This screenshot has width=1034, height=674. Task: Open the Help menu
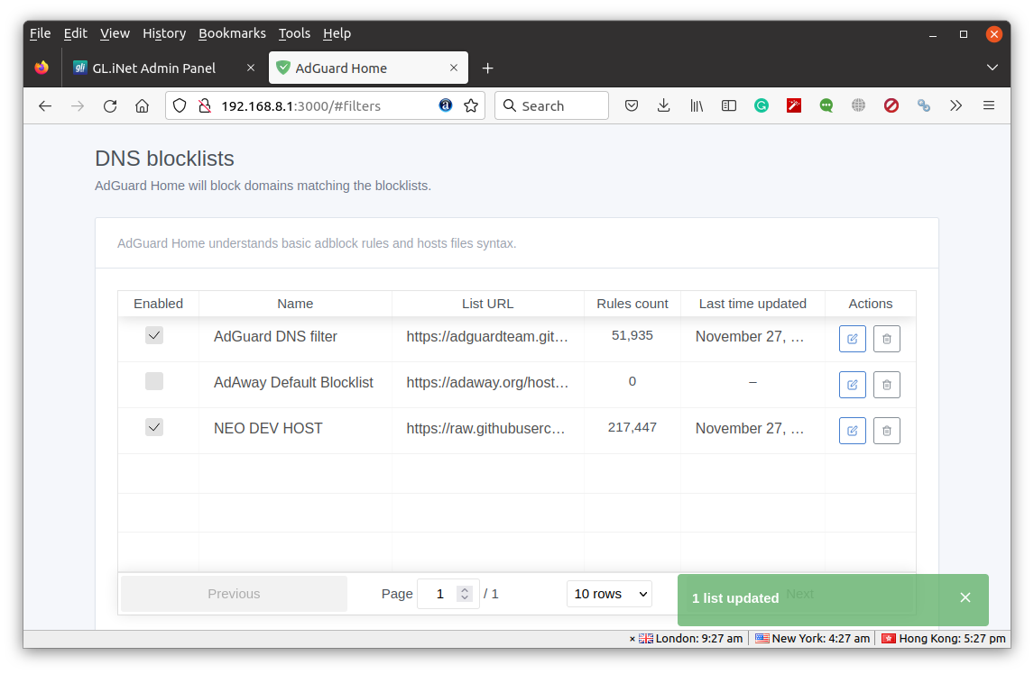[x=337, y=33]
